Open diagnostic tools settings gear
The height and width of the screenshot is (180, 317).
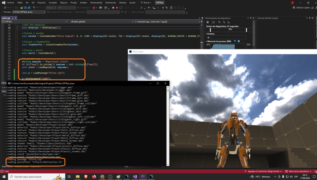tap(208, 22)
